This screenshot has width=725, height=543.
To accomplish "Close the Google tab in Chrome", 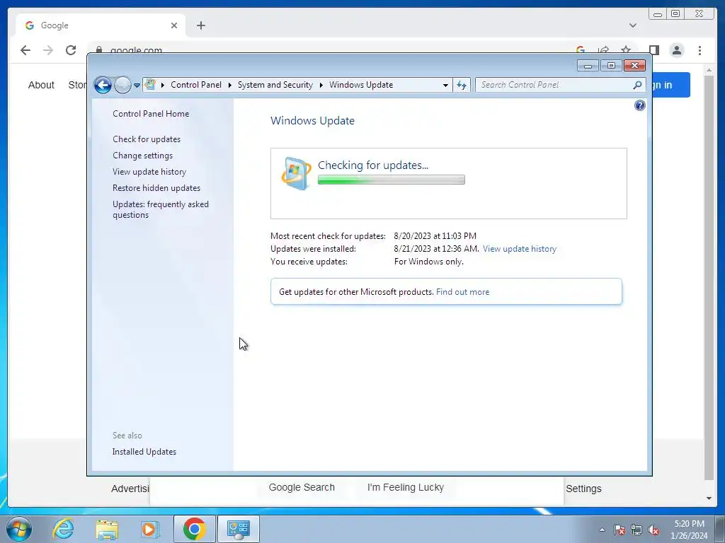I will coord(174,25).
